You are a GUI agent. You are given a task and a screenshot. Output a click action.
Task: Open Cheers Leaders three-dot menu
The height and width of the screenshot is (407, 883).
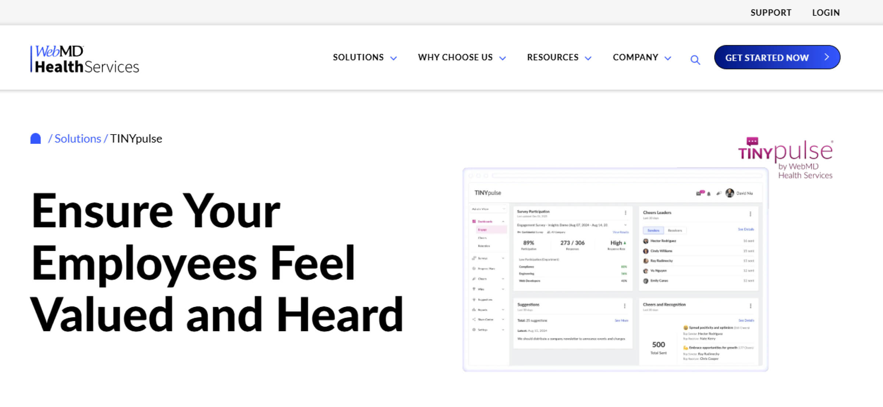[x=750, y=214]
